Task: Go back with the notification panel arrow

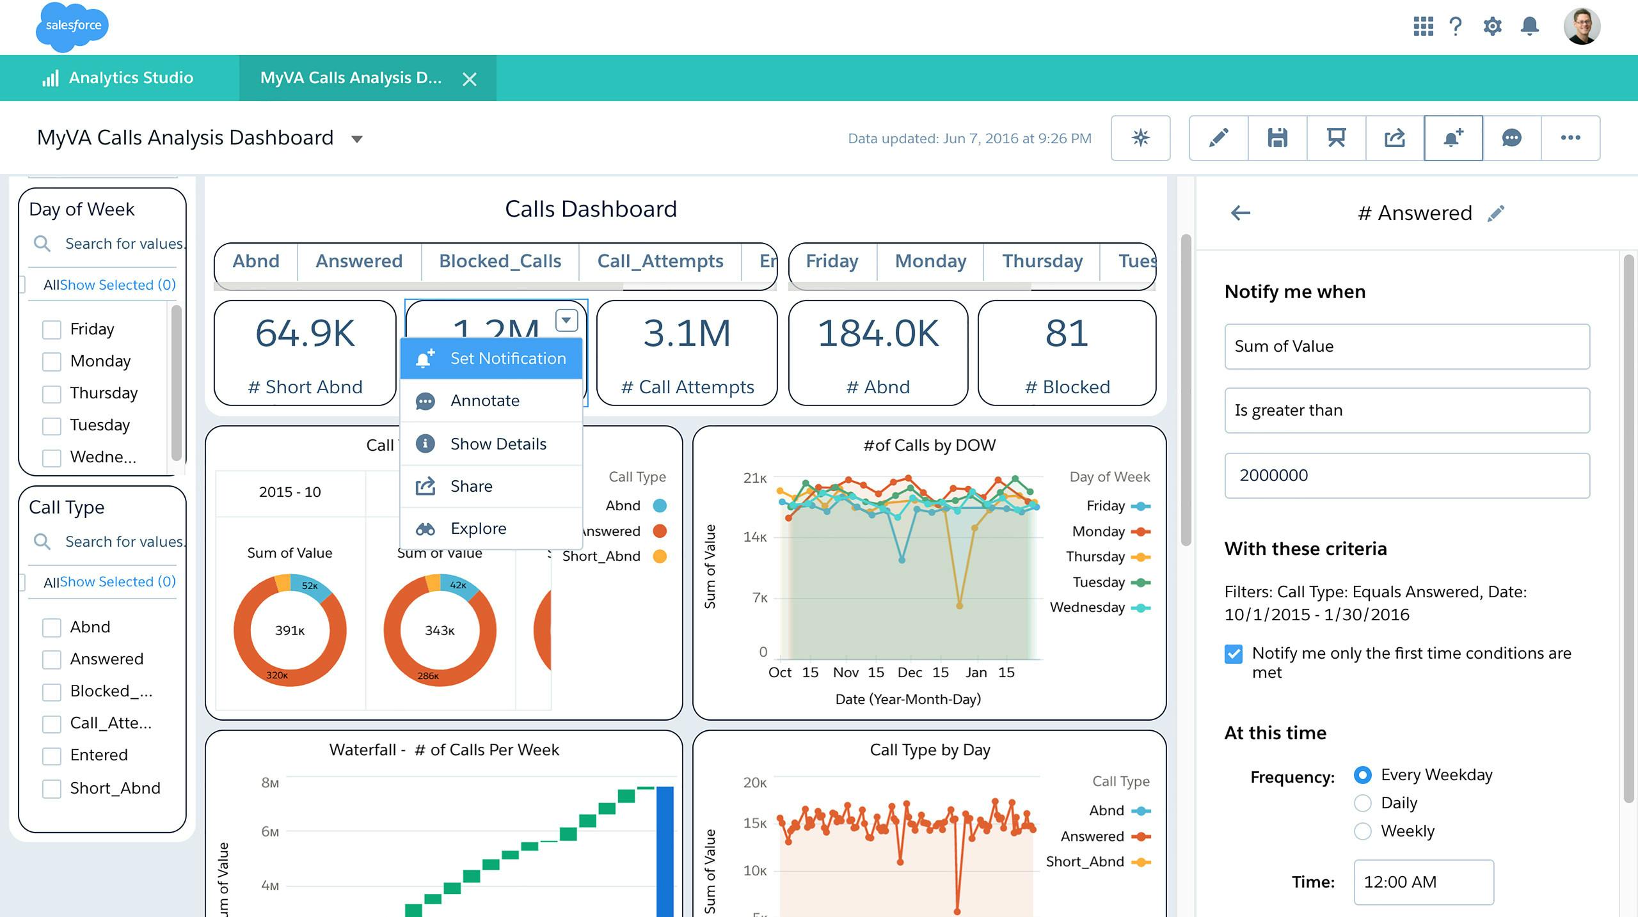Action: (x=1241, y=213)
